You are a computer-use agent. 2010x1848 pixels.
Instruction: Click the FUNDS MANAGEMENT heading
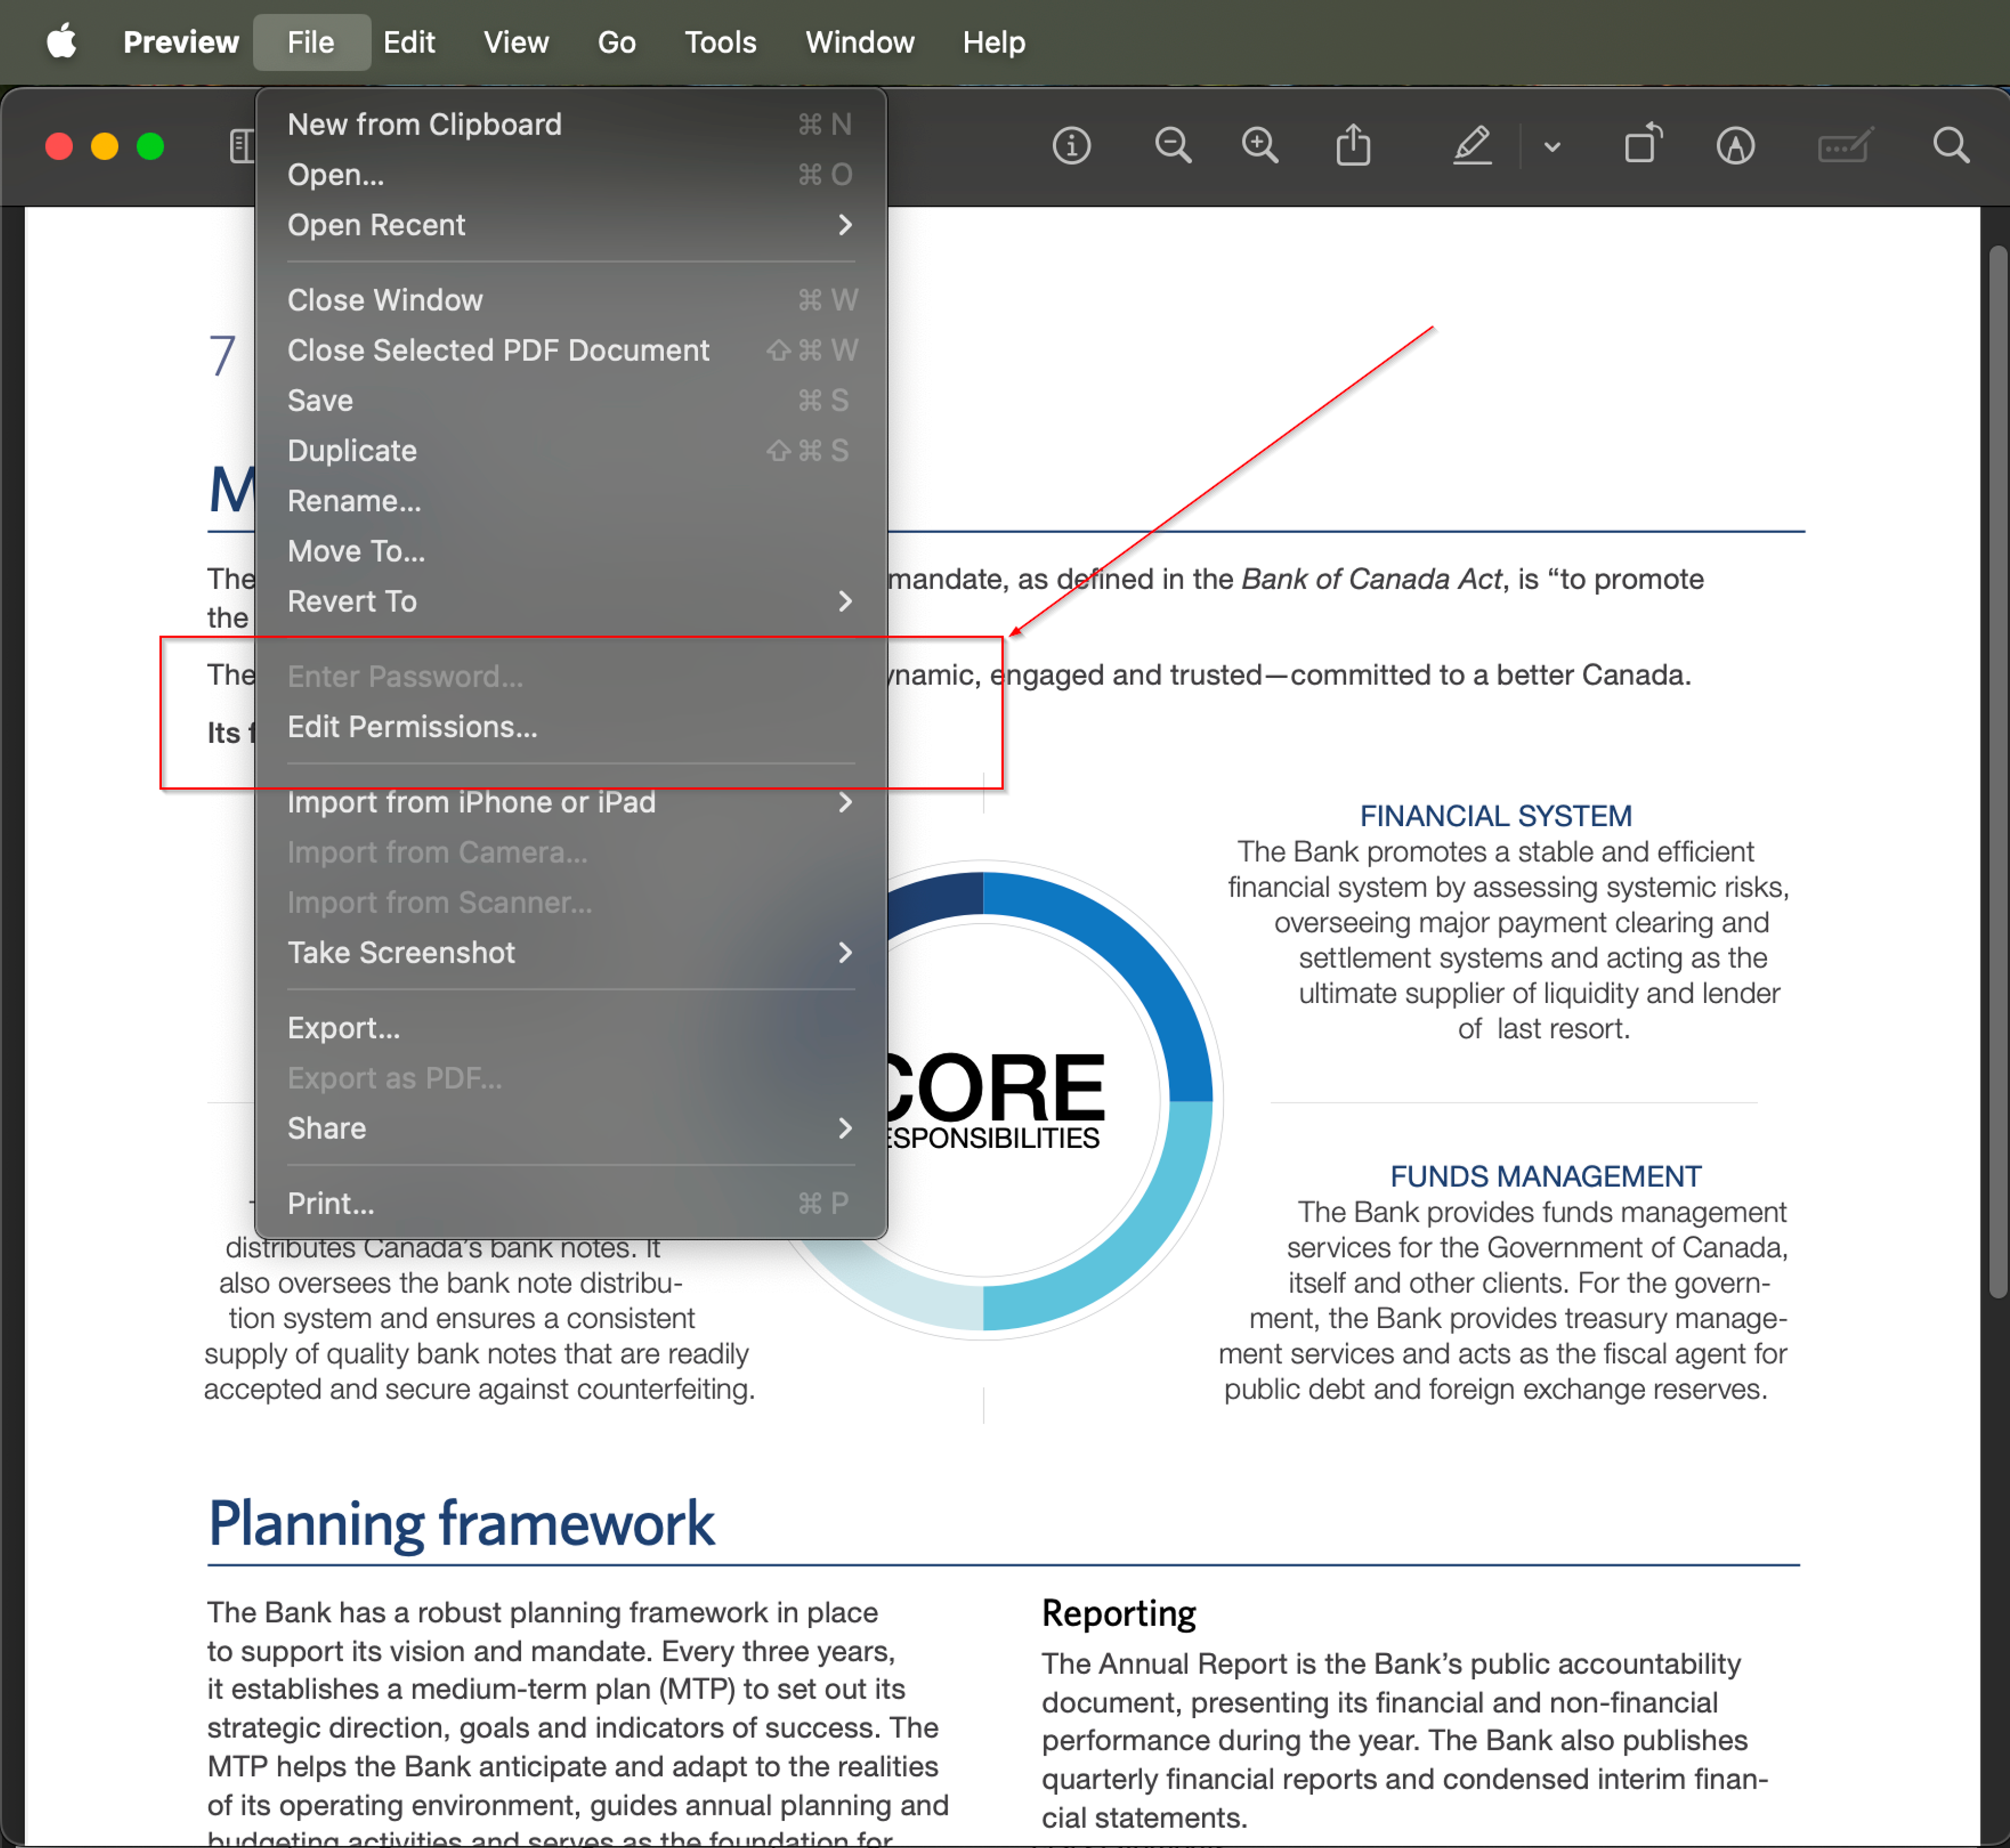(1545, 1176)
